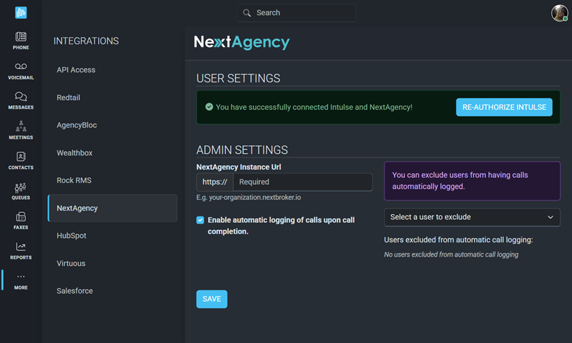Click the 'E.g. your-organization.nextbroker.io' hint
This screenshot has height=343, width=572.
(249, 197)
